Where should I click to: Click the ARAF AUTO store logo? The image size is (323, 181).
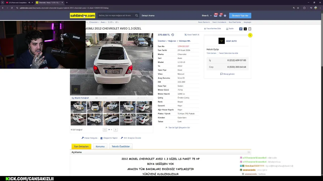pos(222,41)
